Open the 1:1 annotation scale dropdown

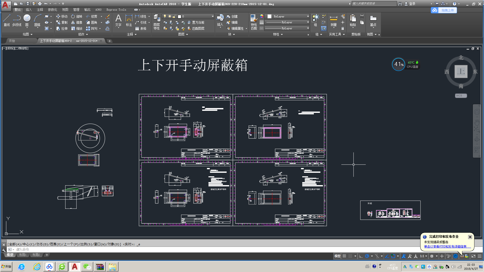tap(423, 256)
